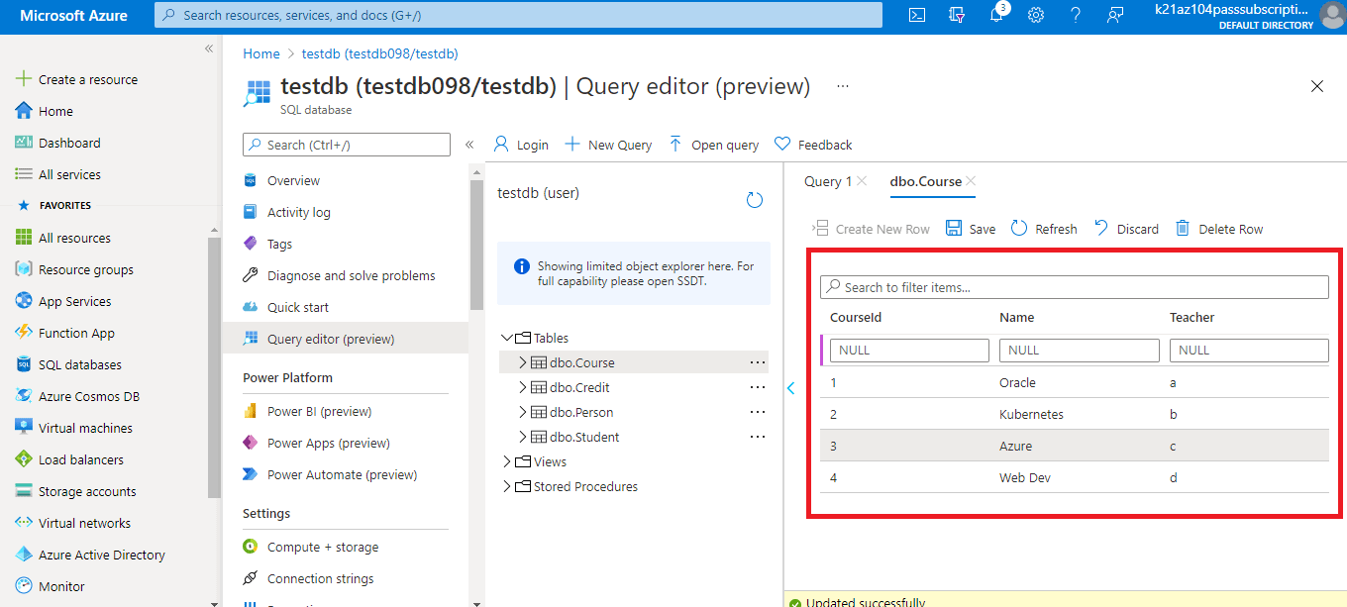Expand the Views folder
This screenshot has width=1347, height=607.
tap(507, 461)
